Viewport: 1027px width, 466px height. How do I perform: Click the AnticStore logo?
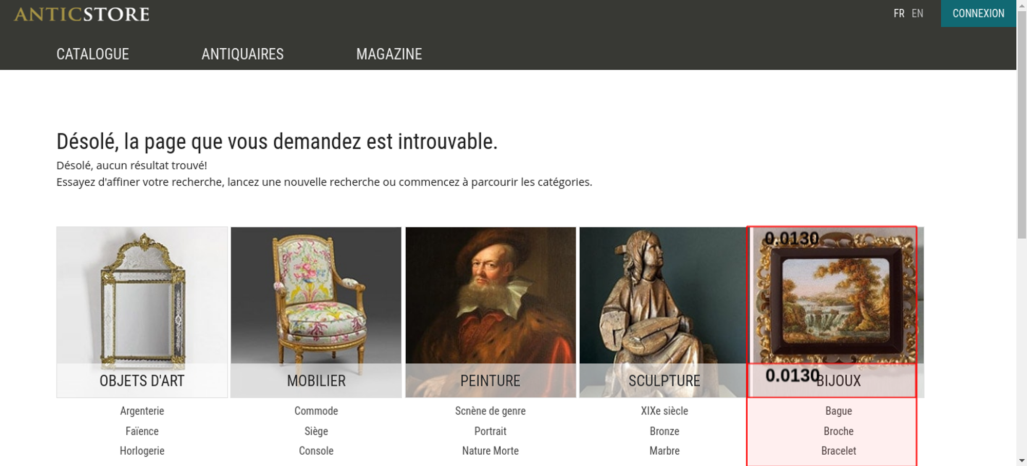82,14
